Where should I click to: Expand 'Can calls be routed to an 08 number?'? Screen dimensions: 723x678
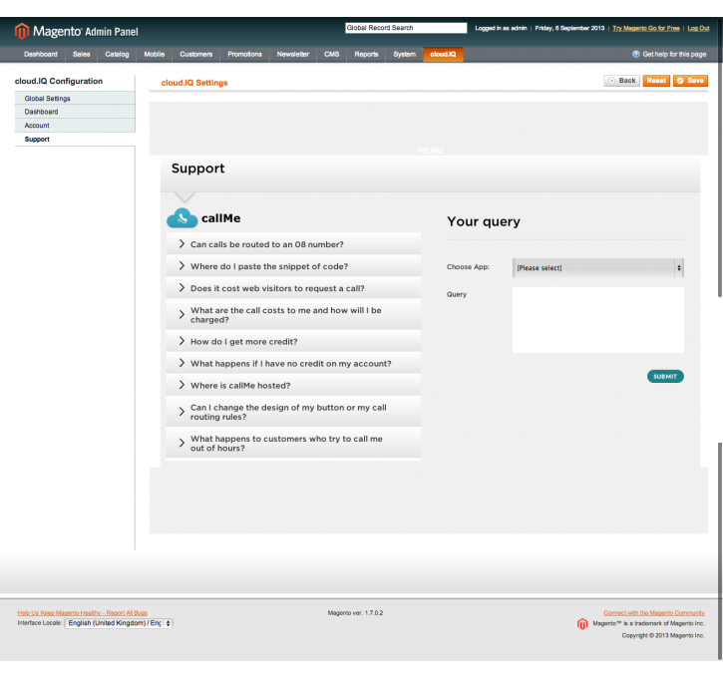pyautogui.click(x=293, y=244)
